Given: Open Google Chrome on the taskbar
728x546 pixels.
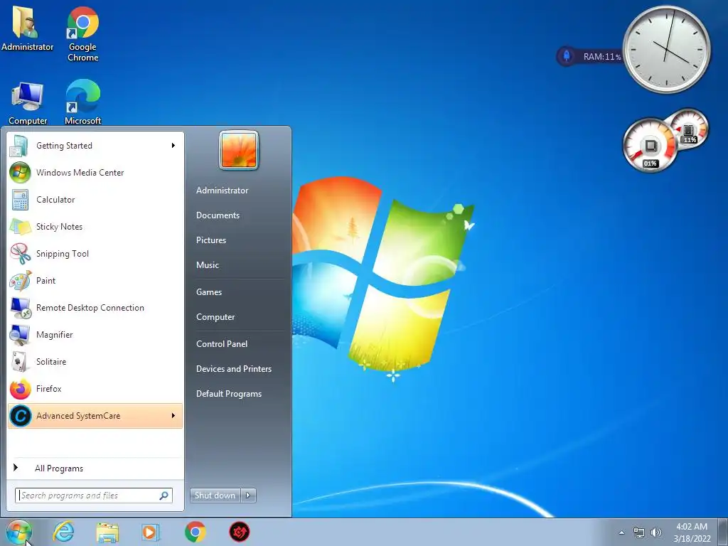Looking at the screenshot, I should (195, 532).
